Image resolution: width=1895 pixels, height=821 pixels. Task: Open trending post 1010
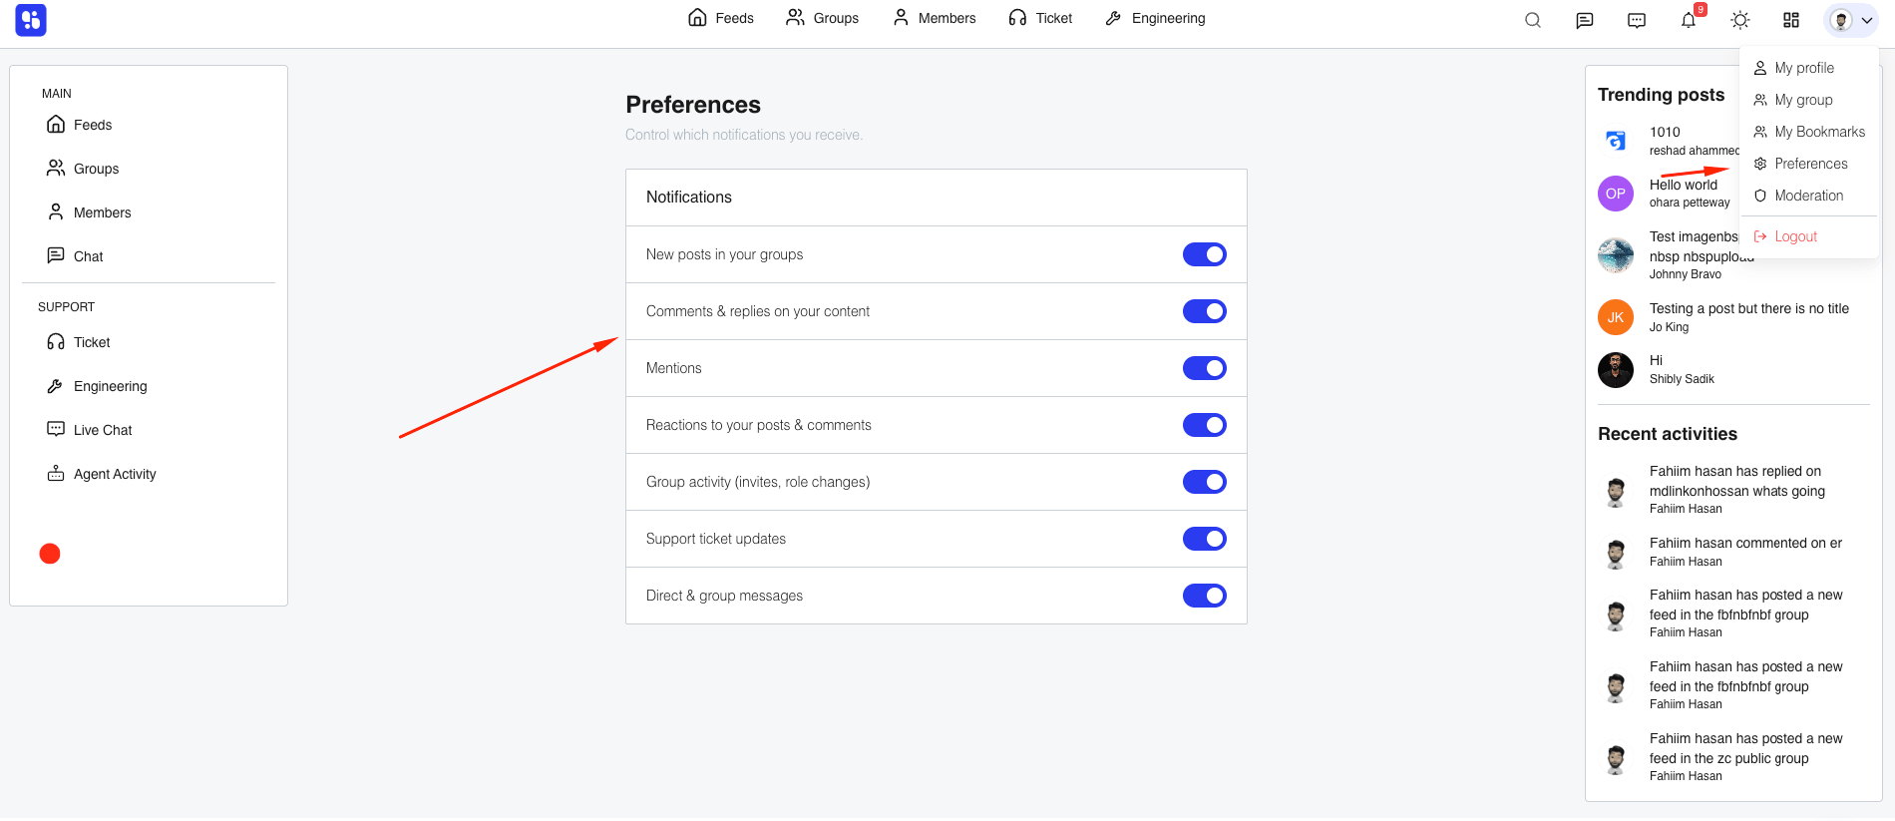pos(1665,132)
